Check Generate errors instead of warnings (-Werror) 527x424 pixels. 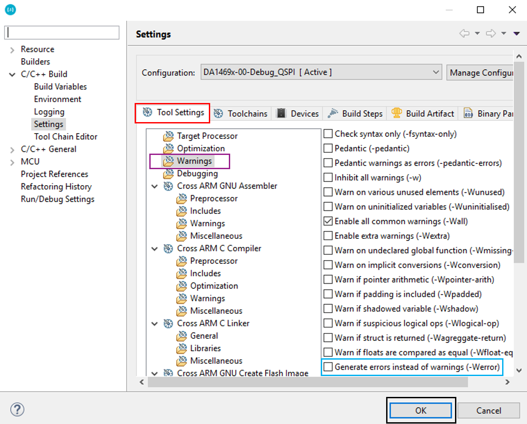point(328,367)
